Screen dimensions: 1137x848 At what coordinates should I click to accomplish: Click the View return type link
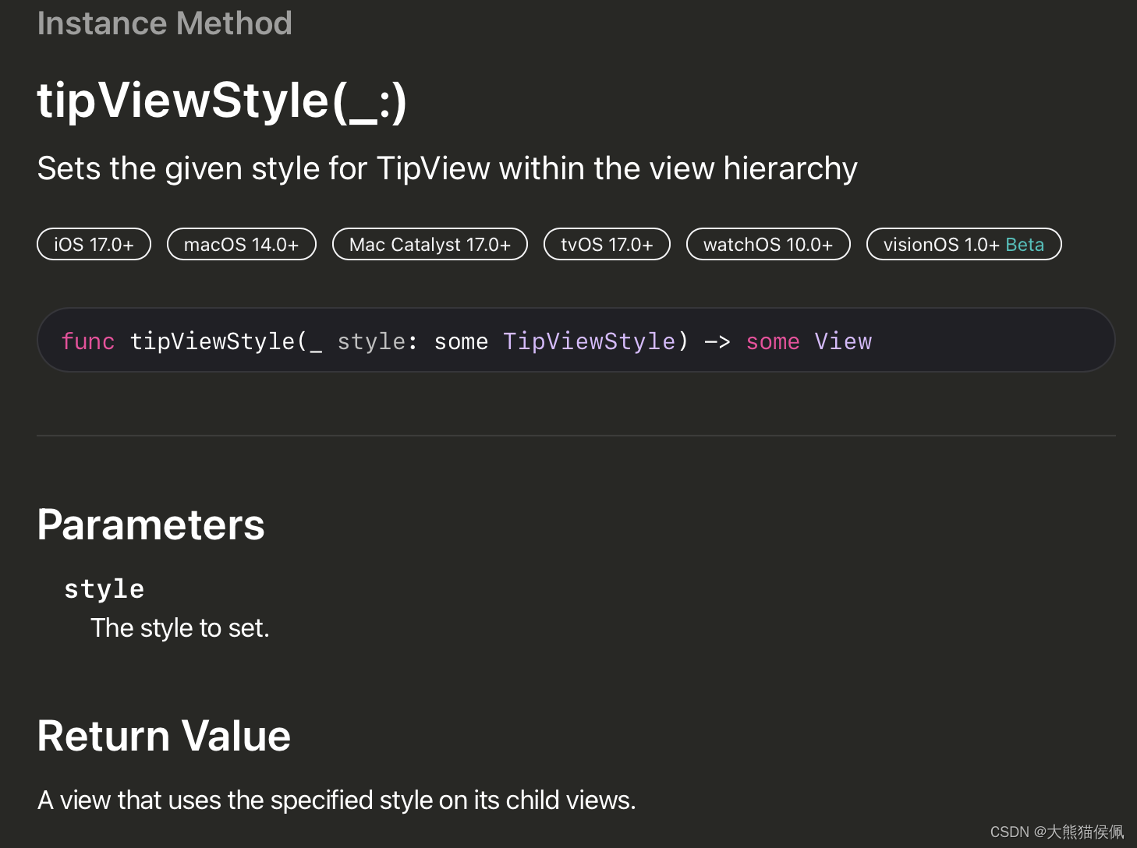(843, 341)
